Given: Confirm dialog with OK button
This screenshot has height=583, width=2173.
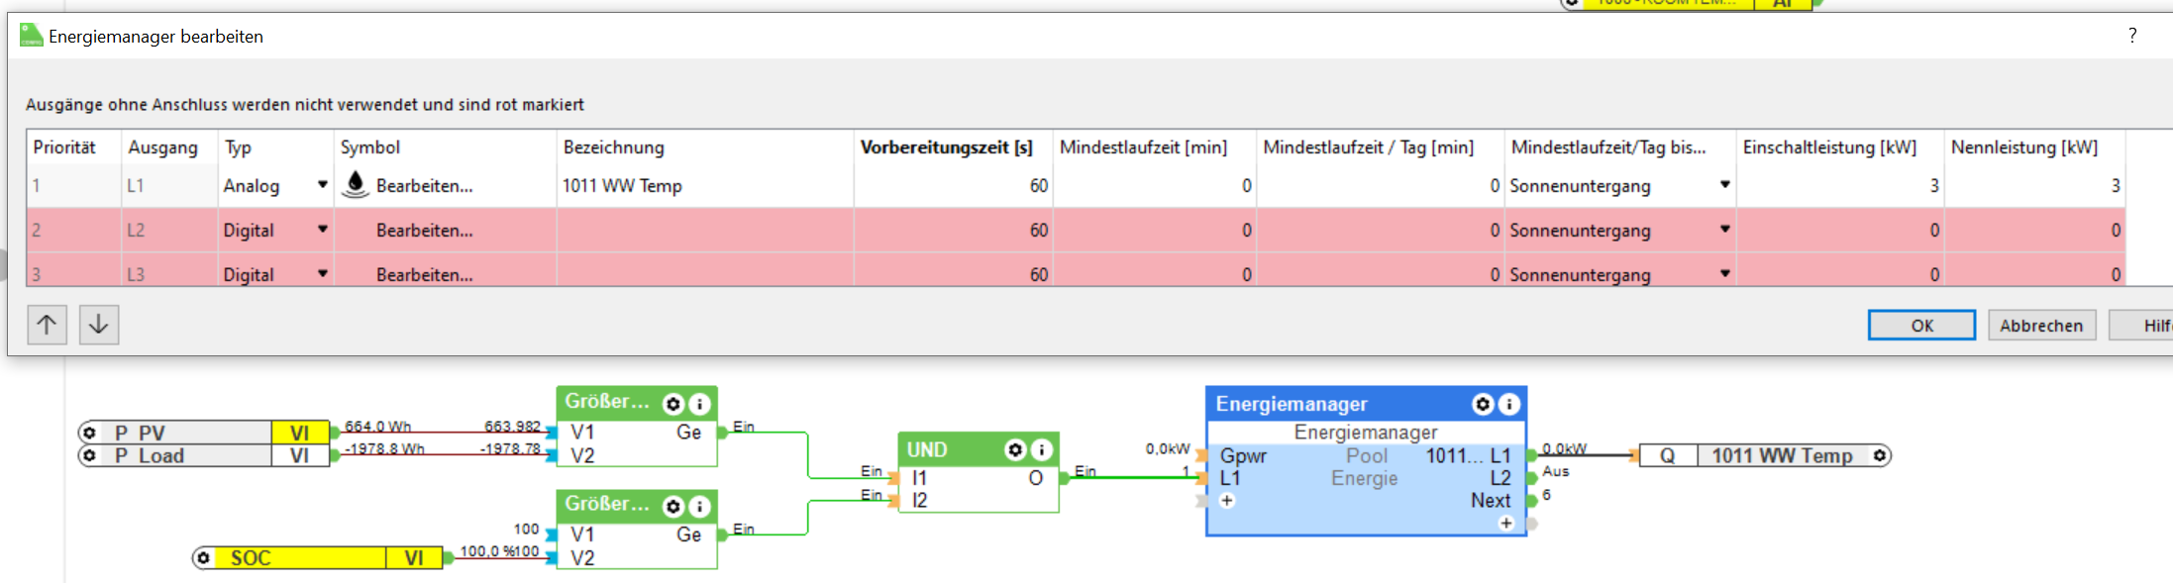Looking at the screenshot, I should 1921,326.
